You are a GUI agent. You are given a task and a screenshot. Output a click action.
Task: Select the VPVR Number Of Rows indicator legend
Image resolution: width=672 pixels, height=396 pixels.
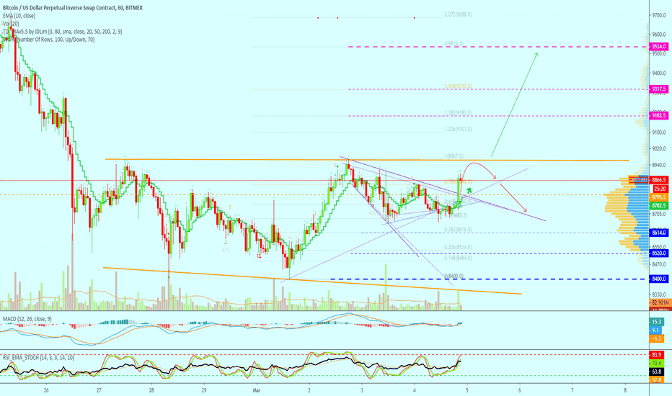[x=49, y=40]
